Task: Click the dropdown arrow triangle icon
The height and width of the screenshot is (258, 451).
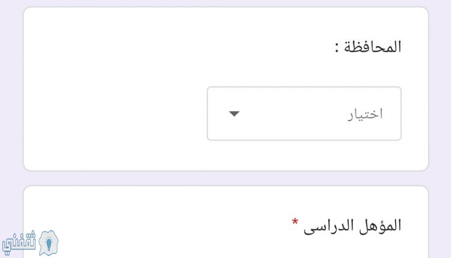Action: (x=234, y=114)
